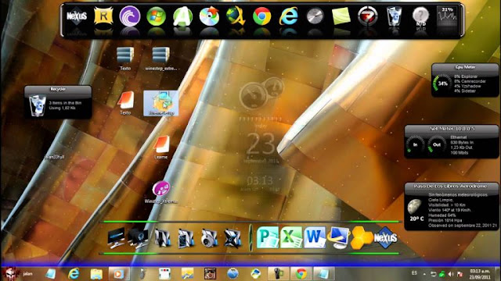The width and height of the screenshot is (501, 281).
Task: Click the Nexus icon in the bottom dock
Action: pos(386,237)
